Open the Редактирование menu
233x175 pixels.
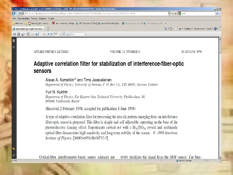[24, 18]
